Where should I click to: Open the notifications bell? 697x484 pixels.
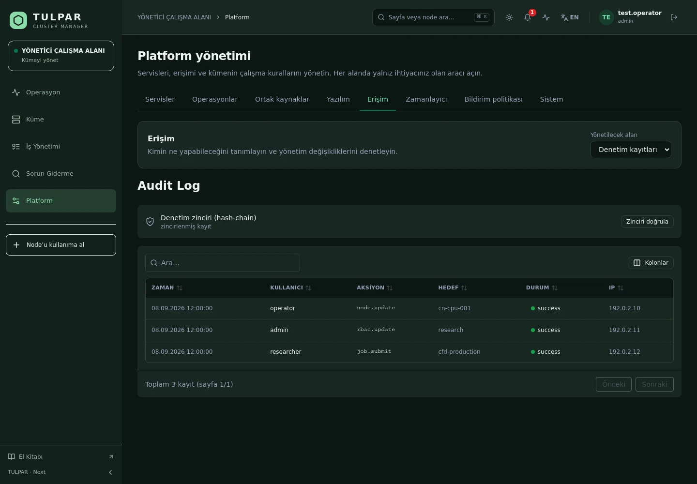click(x=528, y=17)
